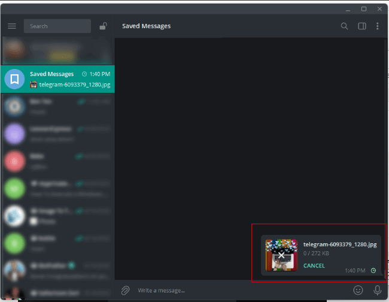Minimize the Telegram window
This screenshot has width=389, height=302.
(x=348, y=9)
